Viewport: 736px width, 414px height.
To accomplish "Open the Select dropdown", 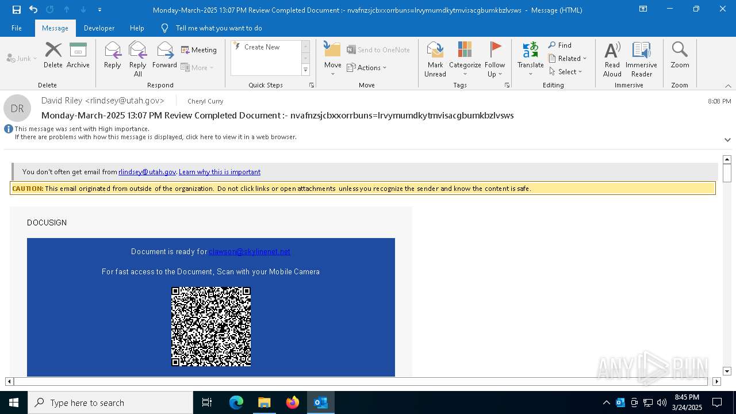I will tap(565, 72).
